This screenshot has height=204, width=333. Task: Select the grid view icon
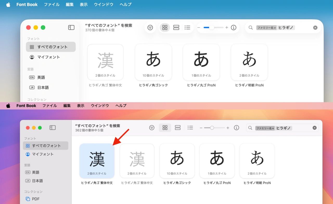(x=165, y=27)
